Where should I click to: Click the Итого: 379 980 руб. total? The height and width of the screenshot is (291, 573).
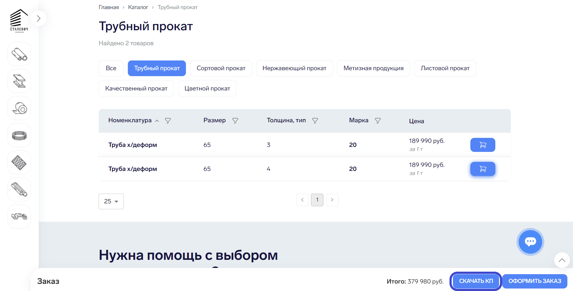(x=415, y=282)
